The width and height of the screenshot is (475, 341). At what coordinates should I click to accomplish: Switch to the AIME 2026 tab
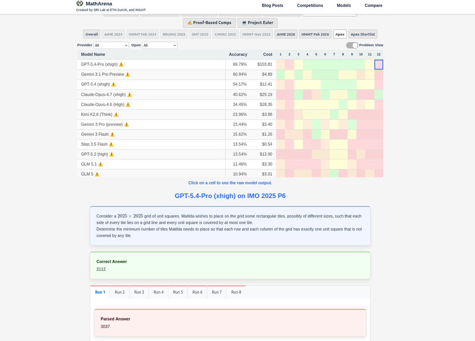(x=286, y=34)
